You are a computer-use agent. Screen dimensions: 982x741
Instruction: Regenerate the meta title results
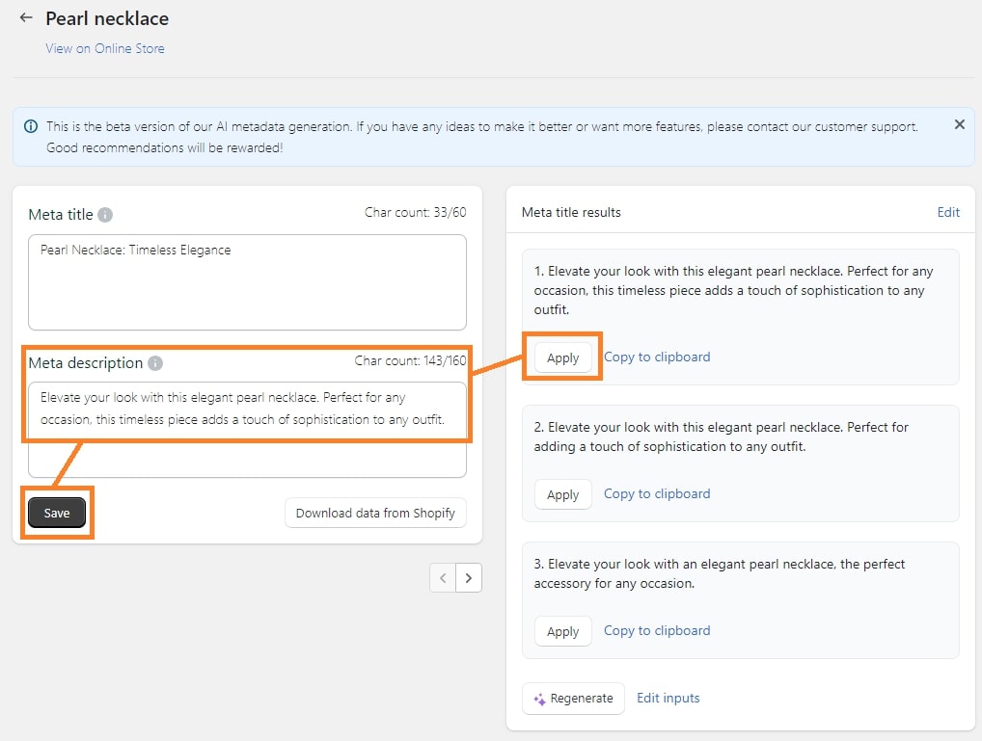[573, 698]
